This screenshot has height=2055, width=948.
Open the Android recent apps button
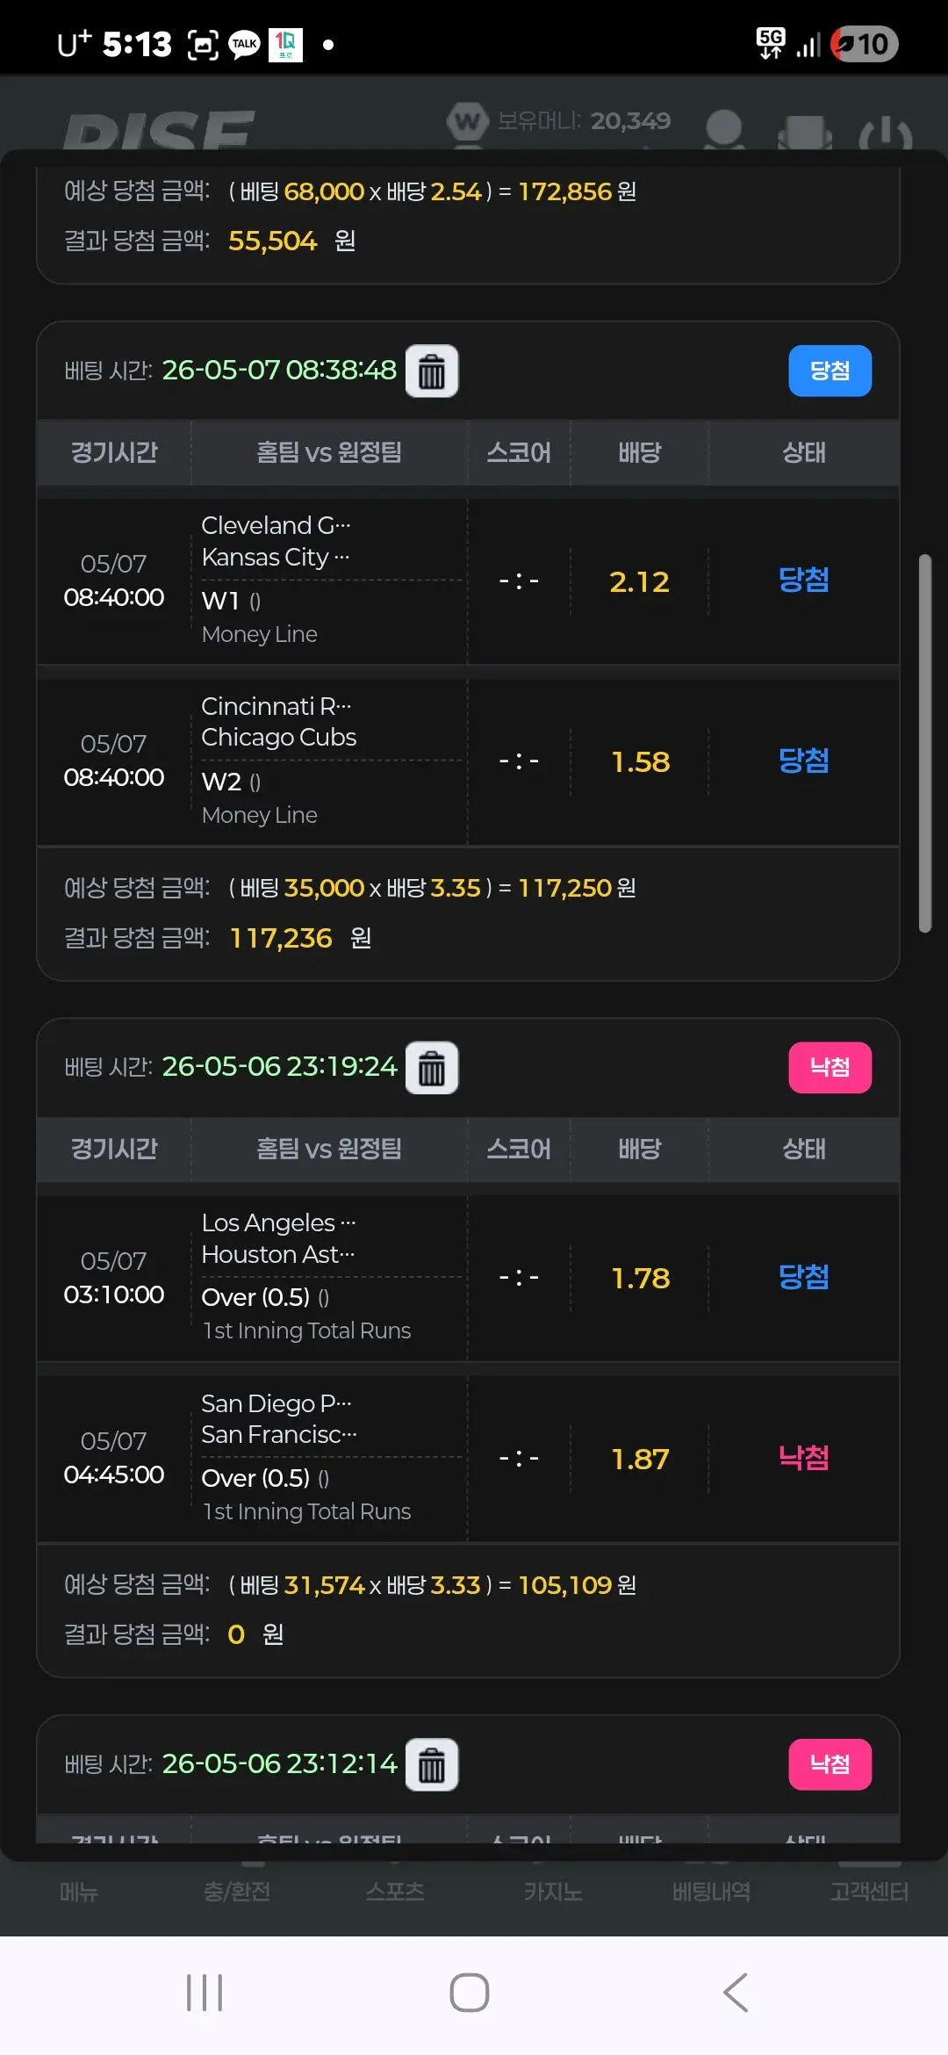tap(205, 1992)
